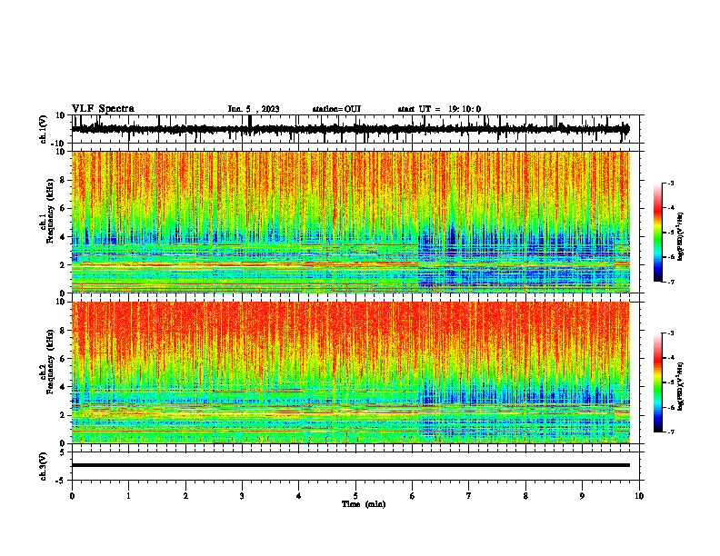Click the ch.2 "Frequency (kHz)" axis label
Screen dimensions: 720x556
50,362
